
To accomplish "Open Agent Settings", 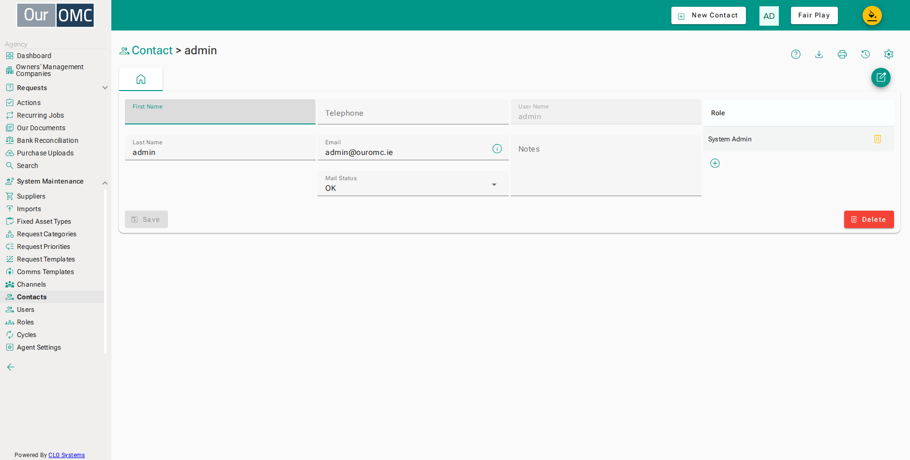I will 39,347.
